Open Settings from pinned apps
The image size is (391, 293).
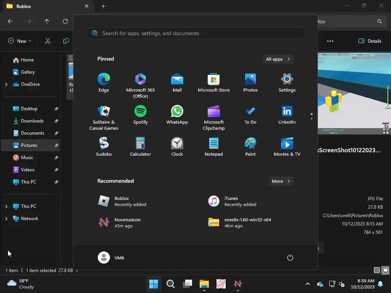click(x=287, y=83)
